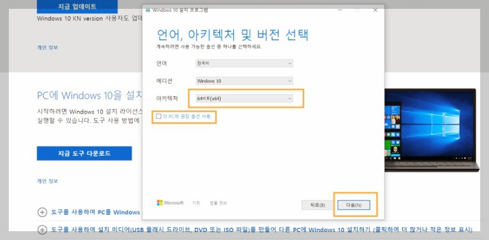Click the Windows 10 setup title bar icon
Image resolution: width=489 pixels, height=240 pixels.
(148, 10)
